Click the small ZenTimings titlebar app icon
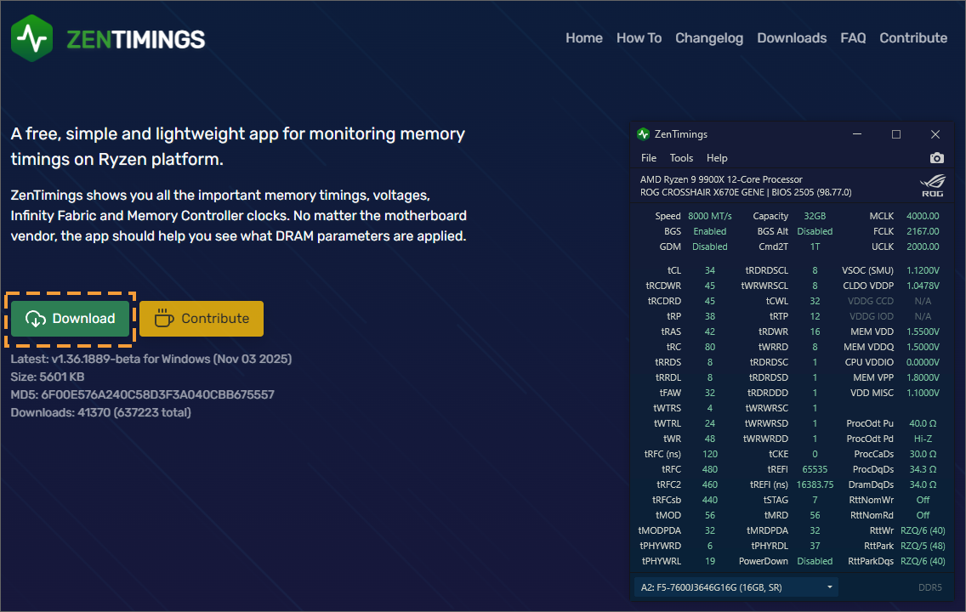 tap(644, 134)
